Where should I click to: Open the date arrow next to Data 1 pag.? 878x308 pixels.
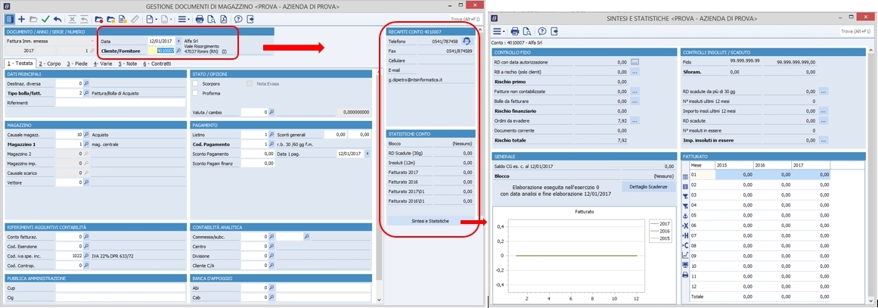pyautogui.click(x=368, y=154)
